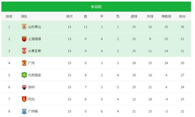This screenshot has height=117, width=195.
Task: Click the 北京国安 team name
Action: (x=34, y=75)
